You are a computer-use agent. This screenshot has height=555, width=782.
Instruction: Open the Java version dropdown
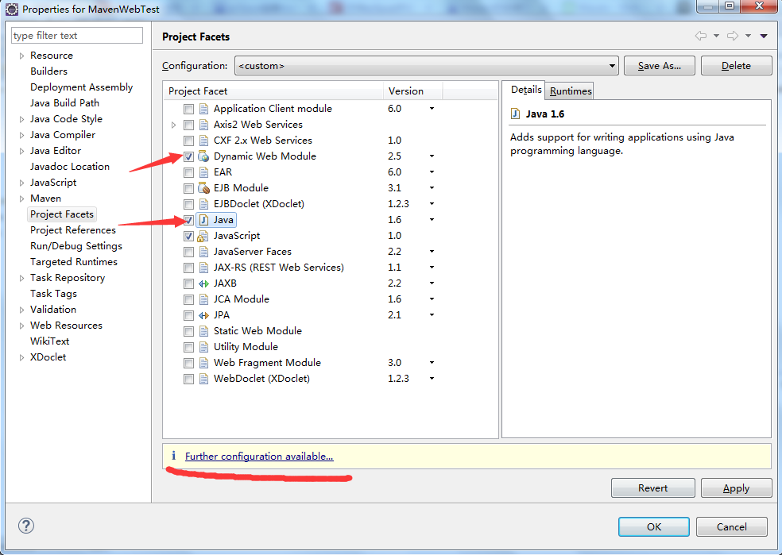(x=432, y=220)
